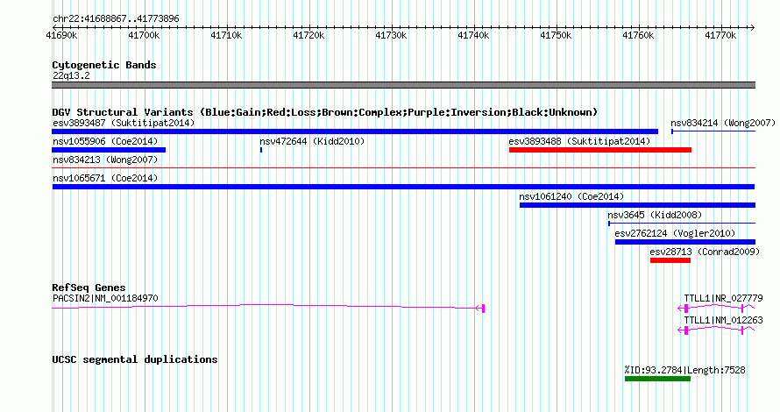Click the 41710k ruler tick label

(x=226, y=35)
